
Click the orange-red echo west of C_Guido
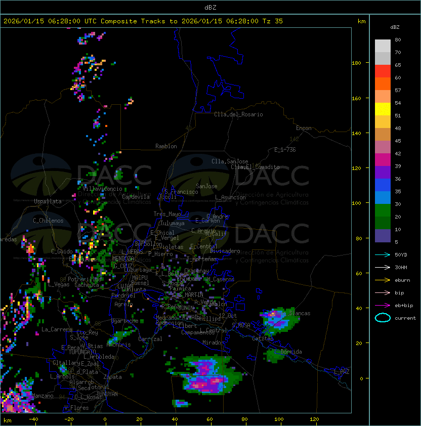tap(30, 249)
